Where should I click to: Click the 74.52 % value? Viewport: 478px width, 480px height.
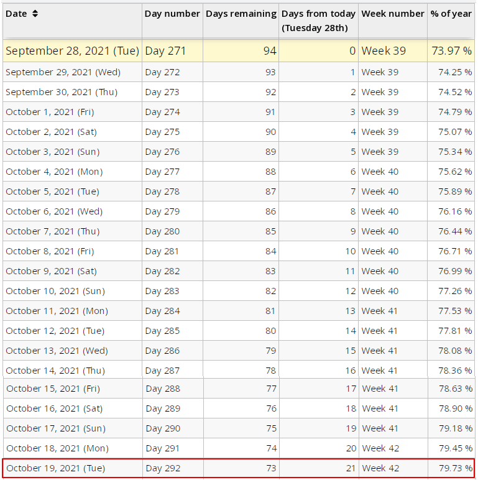point(455,92)
